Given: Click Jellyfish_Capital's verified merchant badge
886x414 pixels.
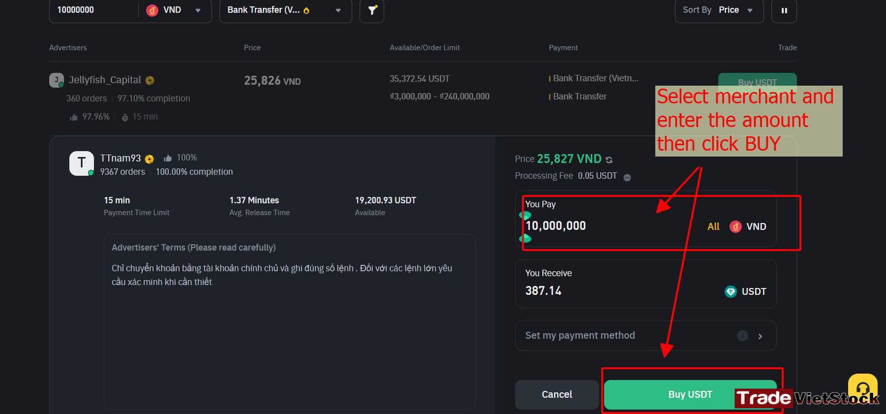Looking at the screenshot, I should coord(150,80).
